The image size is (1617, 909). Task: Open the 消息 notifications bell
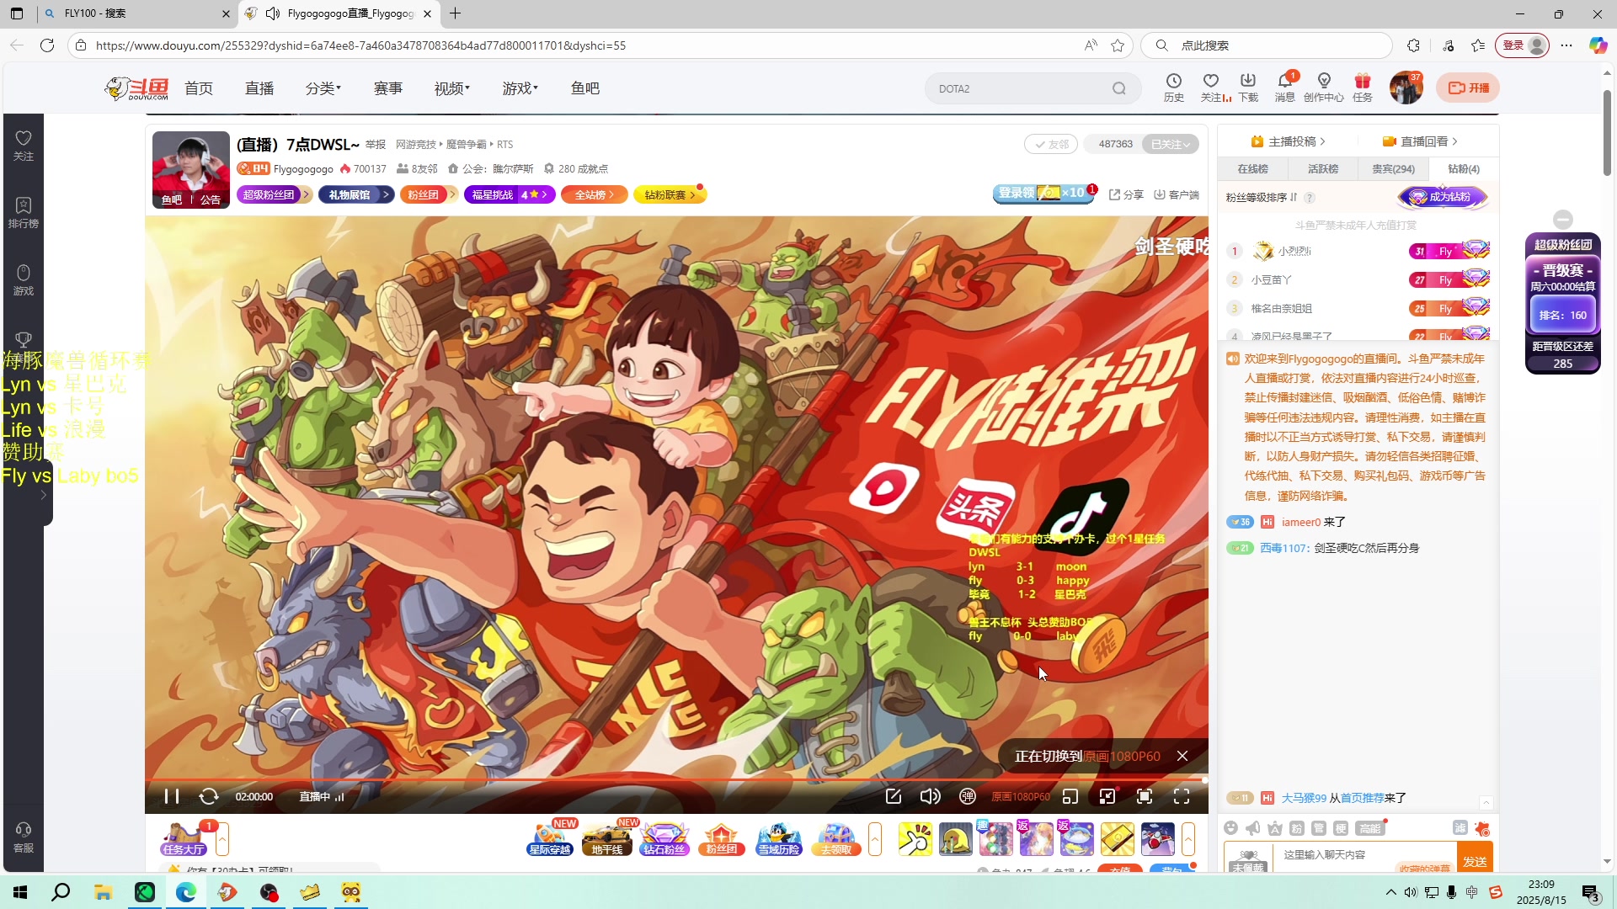coord(1285,88)
